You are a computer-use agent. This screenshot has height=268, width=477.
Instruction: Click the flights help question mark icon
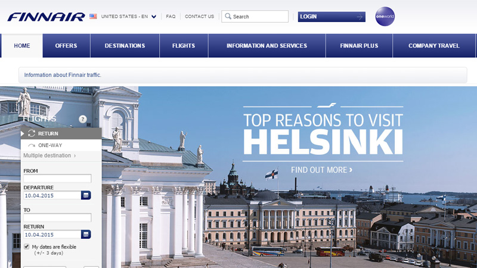point(83,119)
